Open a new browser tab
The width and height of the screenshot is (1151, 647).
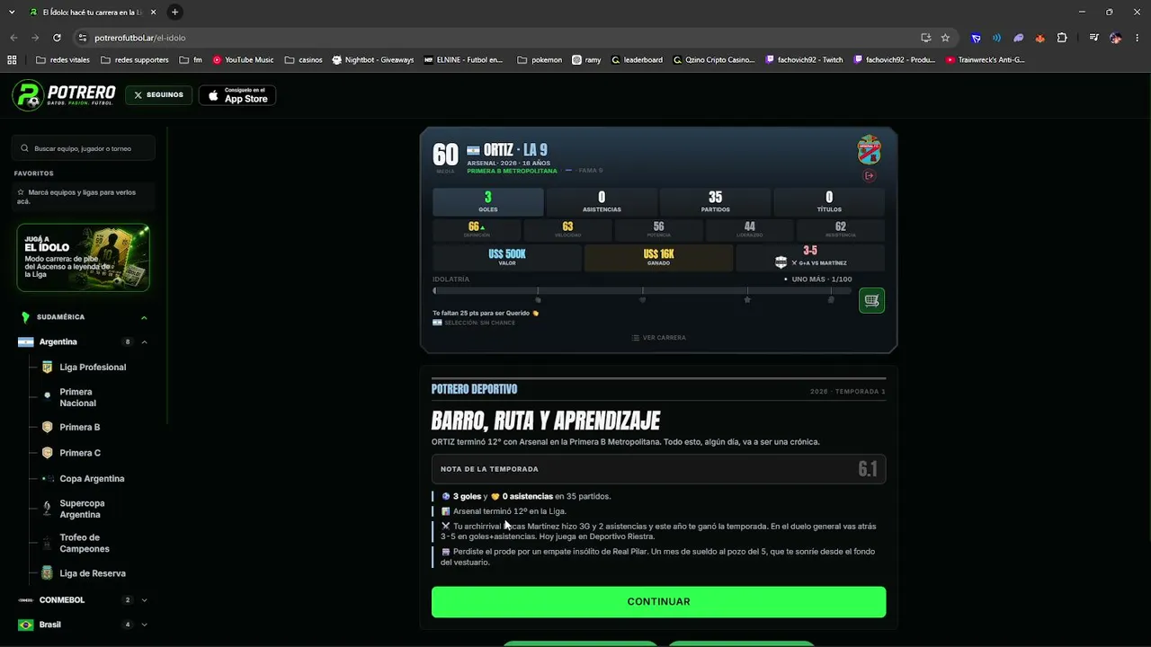click(174, 12)
